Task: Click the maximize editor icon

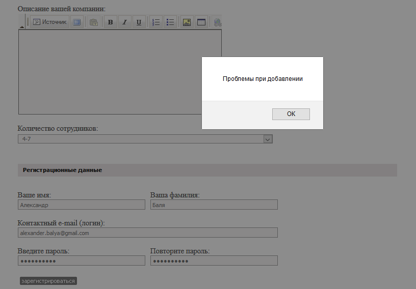Action: pyautogui.click(x=76, y=22)
